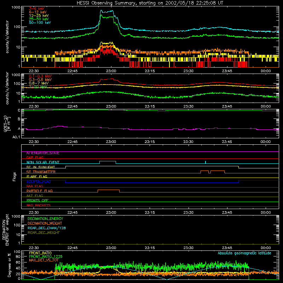Click the 23:15 tick label under top plot
The image size is (283, 283).
pyautogui.click(x=150, y=71)
